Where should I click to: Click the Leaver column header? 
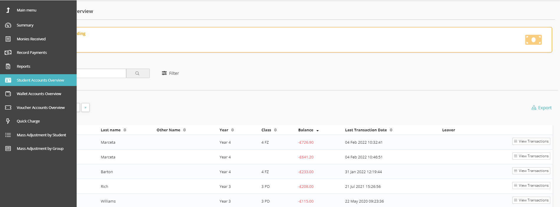pyautogui.click(x=449, y=130)
